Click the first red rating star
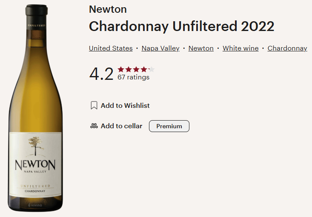Viewport: 312px width, 217px height. pos(121,69)
